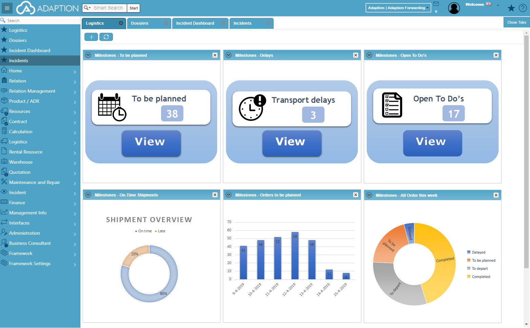Screen dimensions: 530x328
Task: Open the favorites star in header
Action: pyautogui.click(x=511, y=8)
